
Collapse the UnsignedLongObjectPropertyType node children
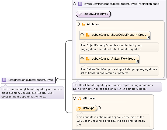[x=58, y=80]
